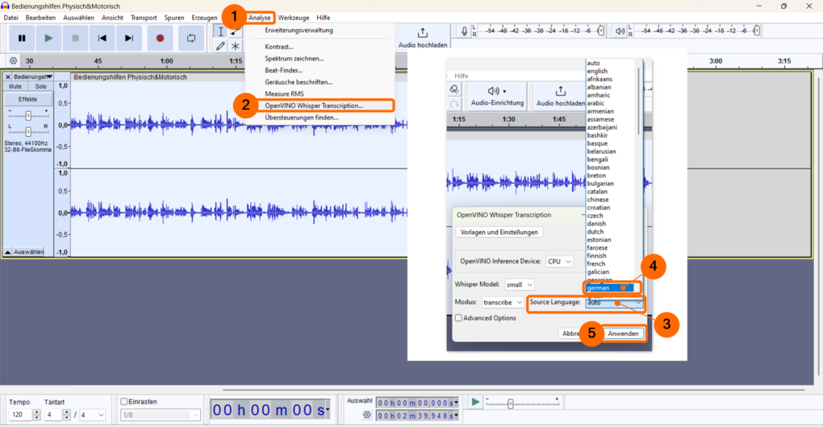Click Audio-Einrichtung speaker button in the inset
Image resolution: width=823 pixels, height=427 pixels.
[x=497, y=96]
